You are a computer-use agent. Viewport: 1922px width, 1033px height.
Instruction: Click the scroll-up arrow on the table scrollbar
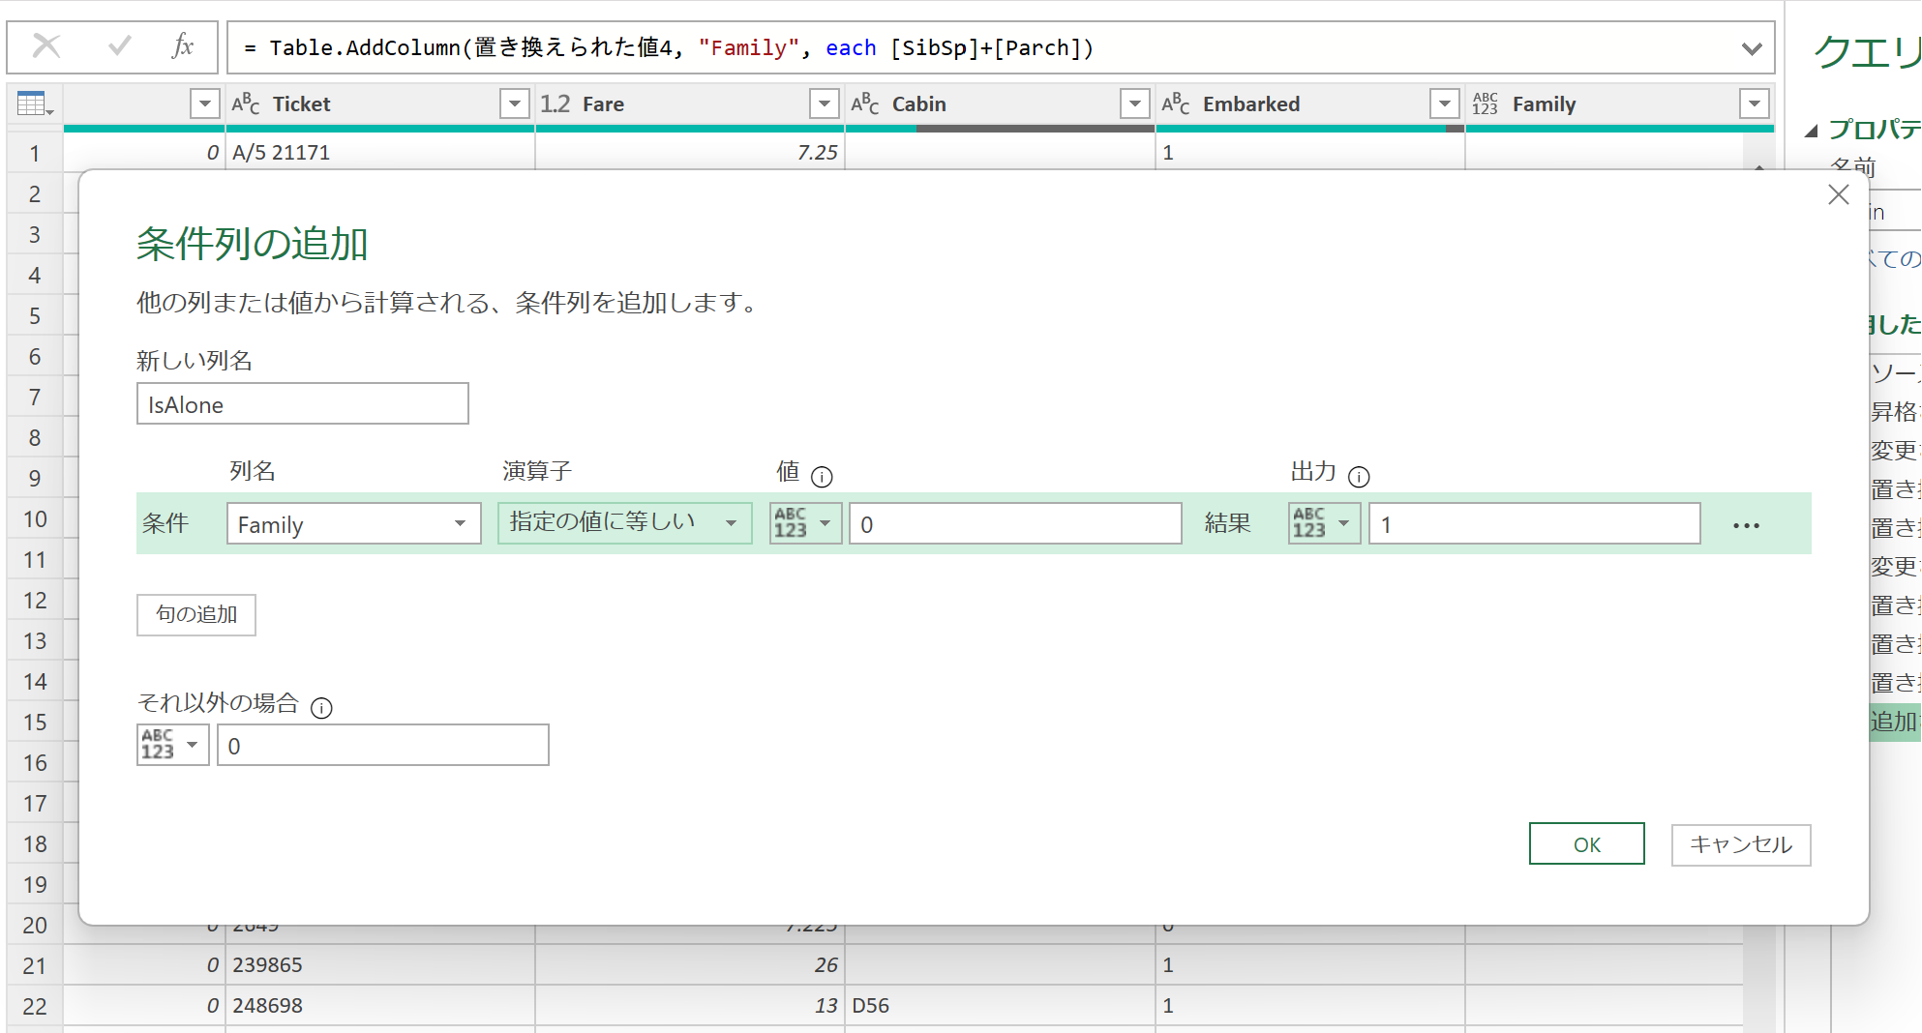tap(1758, 169)
